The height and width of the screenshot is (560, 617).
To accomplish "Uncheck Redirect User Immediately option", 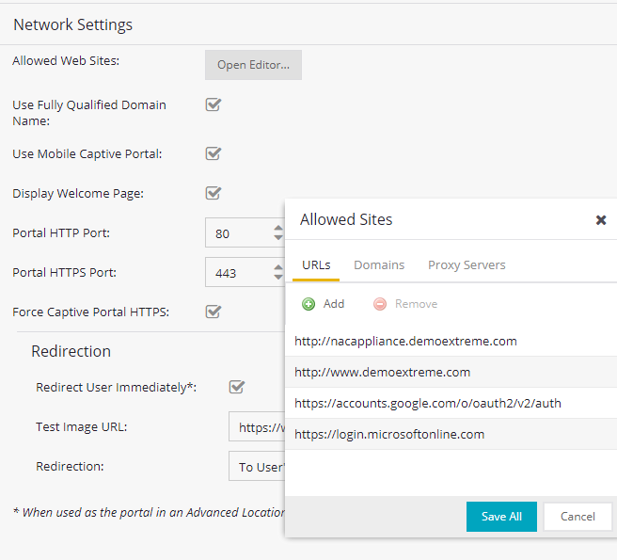I will 237,387.
